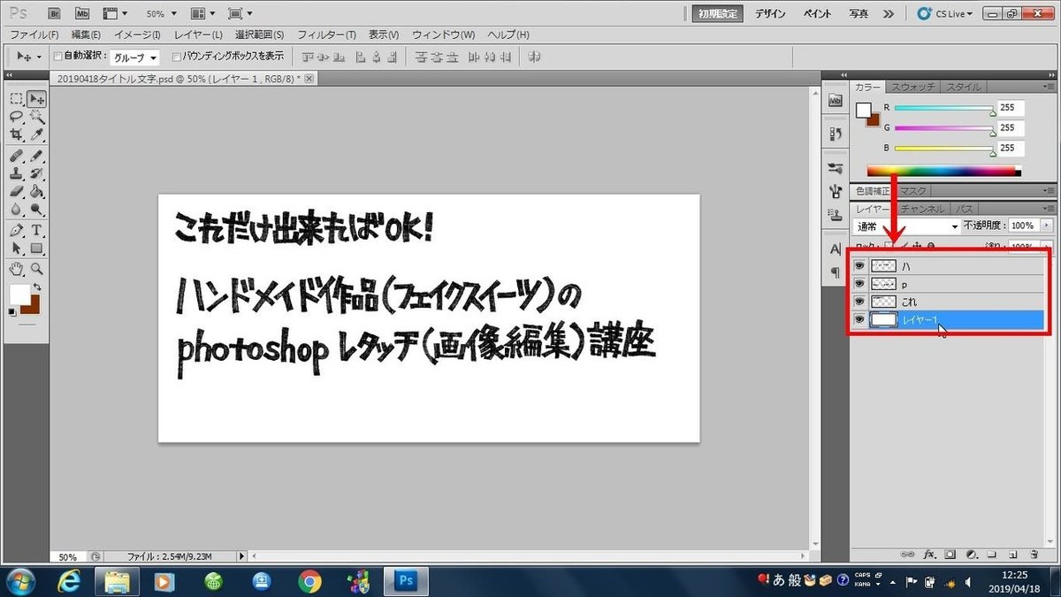
Task: Open the Layers panel options menu
Action: click(1049, 209)
